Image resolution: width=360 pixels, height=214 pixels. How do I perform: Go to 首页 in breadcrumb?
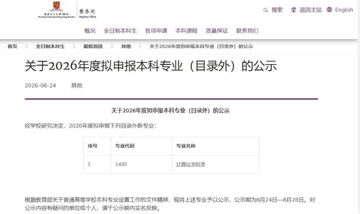coord(12,46)
